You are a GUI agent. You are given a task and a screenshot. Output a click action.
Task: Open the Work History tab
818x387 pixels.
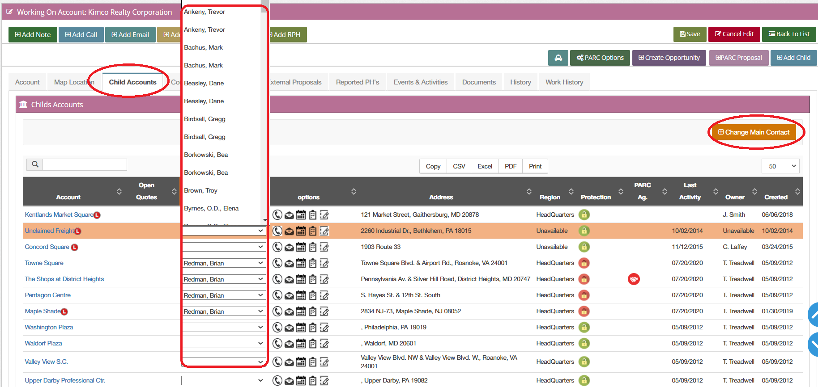[564, 82]
